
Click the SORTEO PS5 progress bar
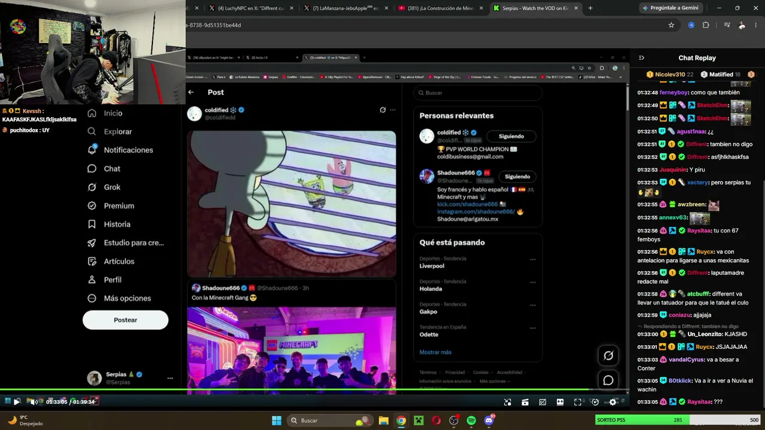(678, 420)
